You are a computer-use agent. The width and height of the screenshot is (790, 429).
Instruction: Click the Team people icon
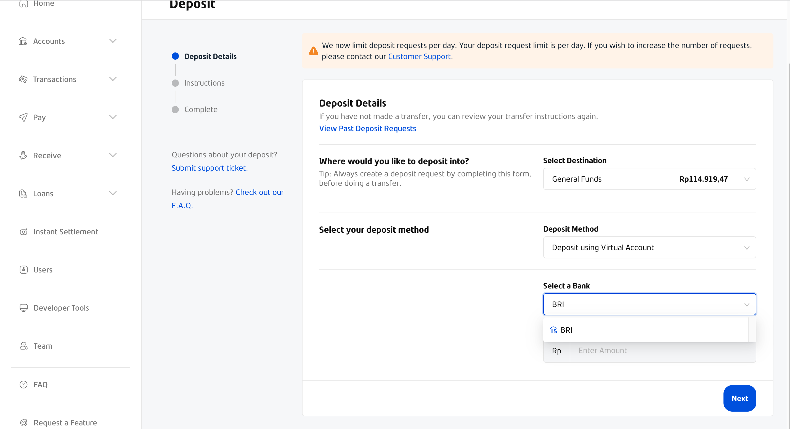point(24,346)
